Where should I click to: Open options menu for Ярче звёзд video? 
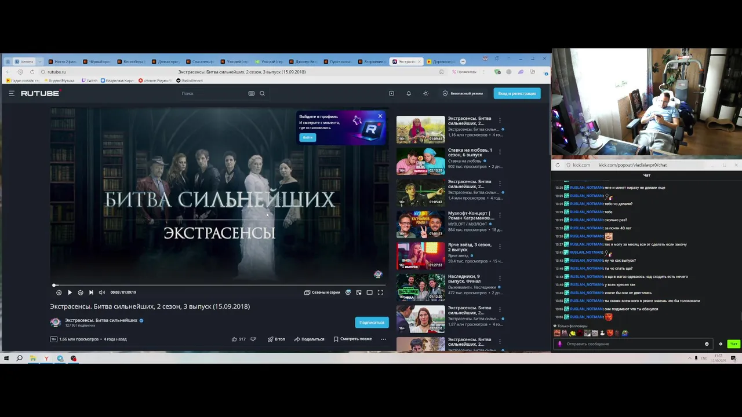[500, 246]
